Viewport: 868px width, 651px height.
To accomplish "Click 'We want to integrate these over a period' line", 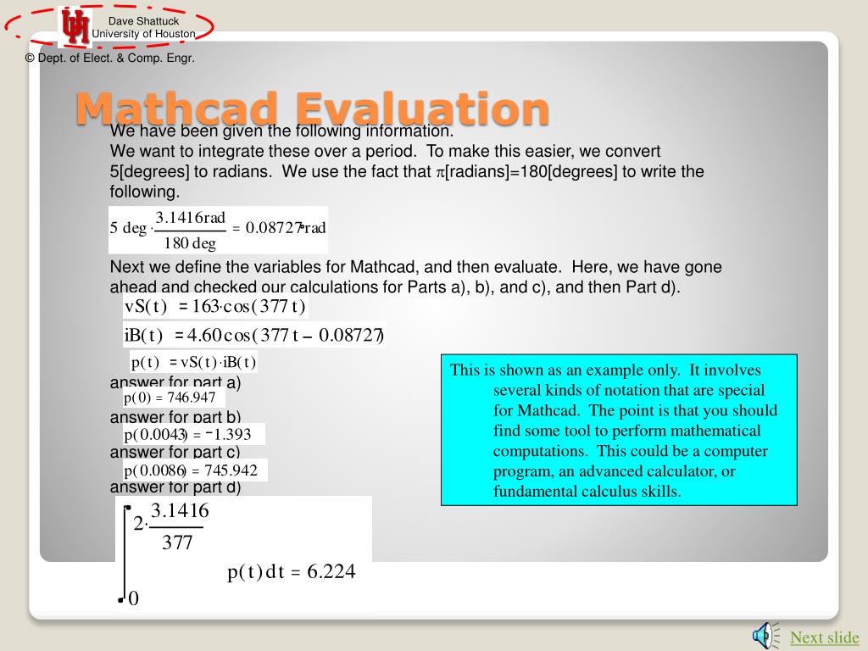I will pos(386,151).
